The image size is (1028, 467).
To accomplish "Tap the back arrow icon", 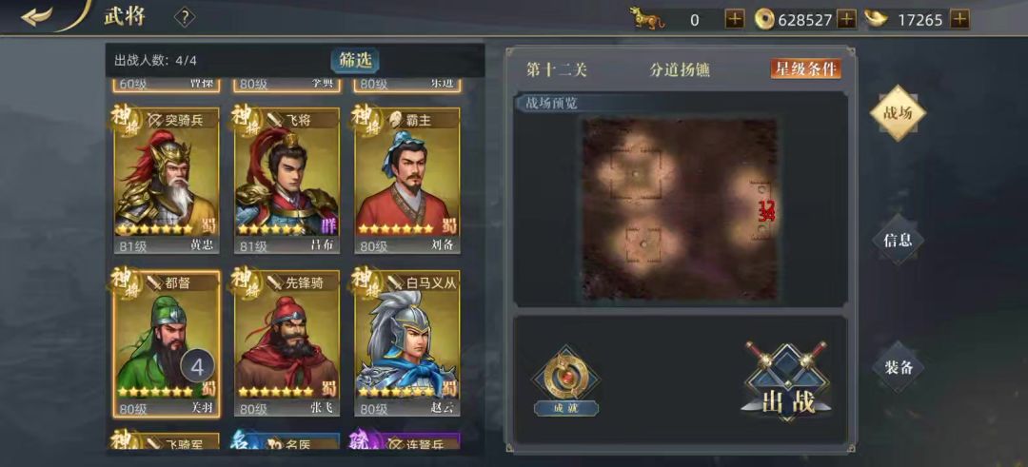I will click(x=37, y=16).
